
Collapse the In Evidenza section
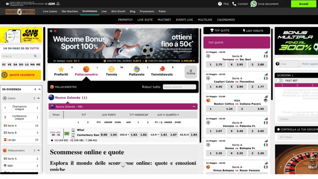[x=39, y=89]
